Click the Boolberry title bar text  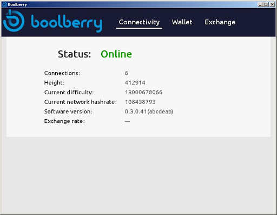click(17, 4)
